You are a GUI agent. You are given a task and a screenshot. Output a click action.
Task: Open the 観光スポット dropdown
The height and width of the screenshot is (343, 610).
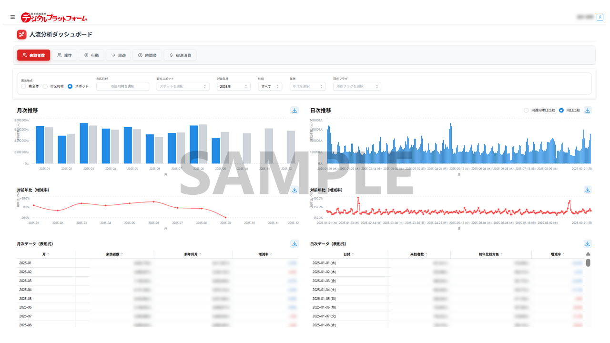(183, 86)
